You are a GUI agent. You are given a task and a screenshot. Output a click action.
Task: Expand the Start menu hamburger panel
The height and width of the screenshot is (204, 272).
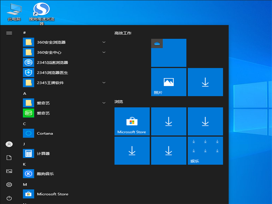coord(9,33)
